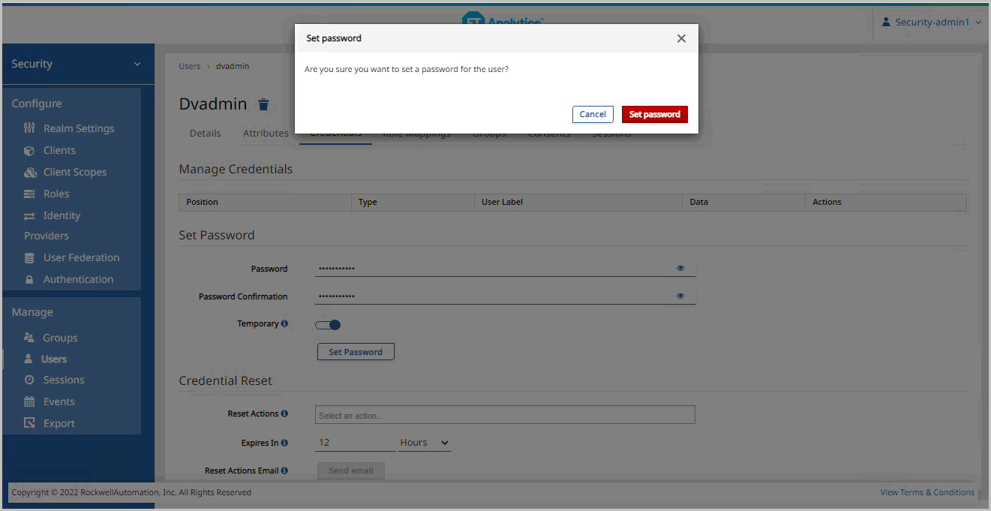This screenshot has width=991, height=511.
Task: Delete user Dvadmin via trash icon
Action: coord(263,104)
